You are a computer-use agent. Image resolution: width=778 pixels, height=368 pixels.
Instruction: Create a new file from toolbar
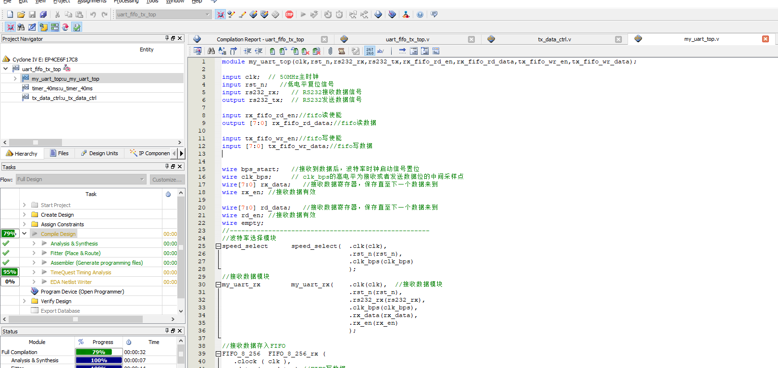10,14
